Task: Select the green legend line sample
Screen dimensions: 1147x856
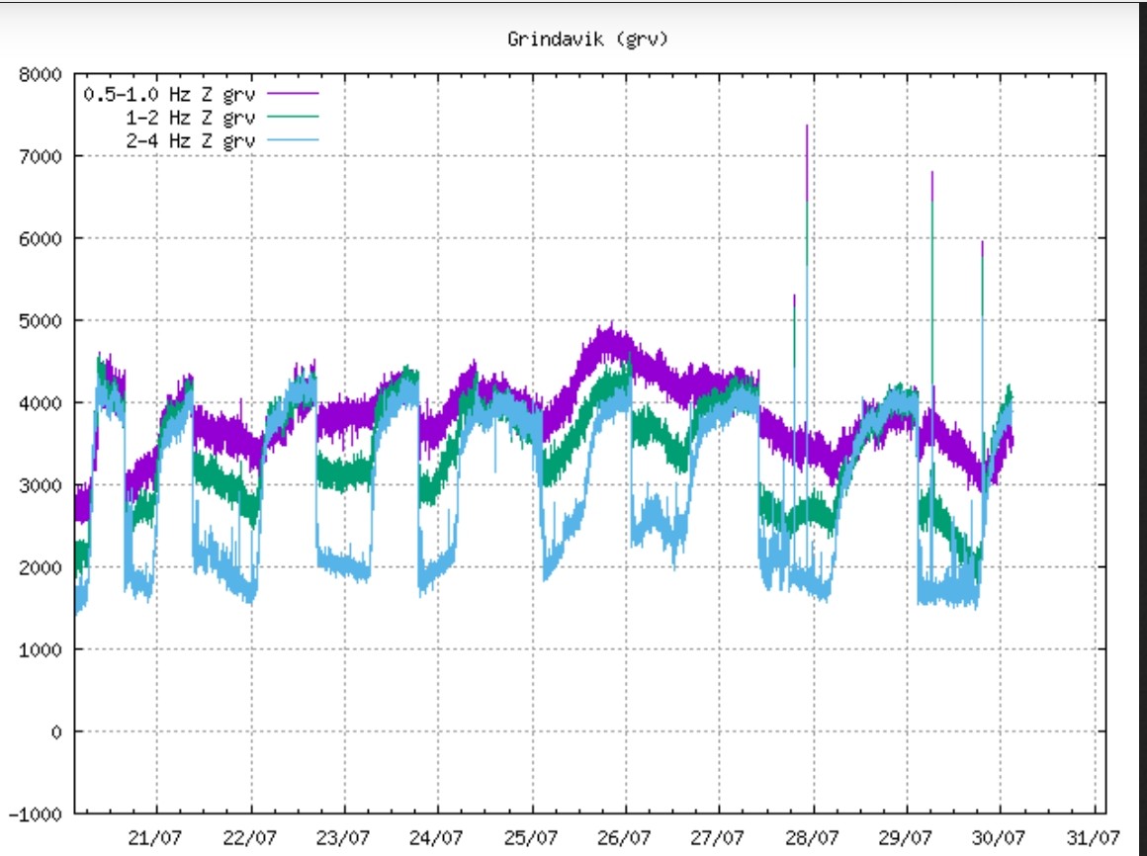Action: click(293, 117)
